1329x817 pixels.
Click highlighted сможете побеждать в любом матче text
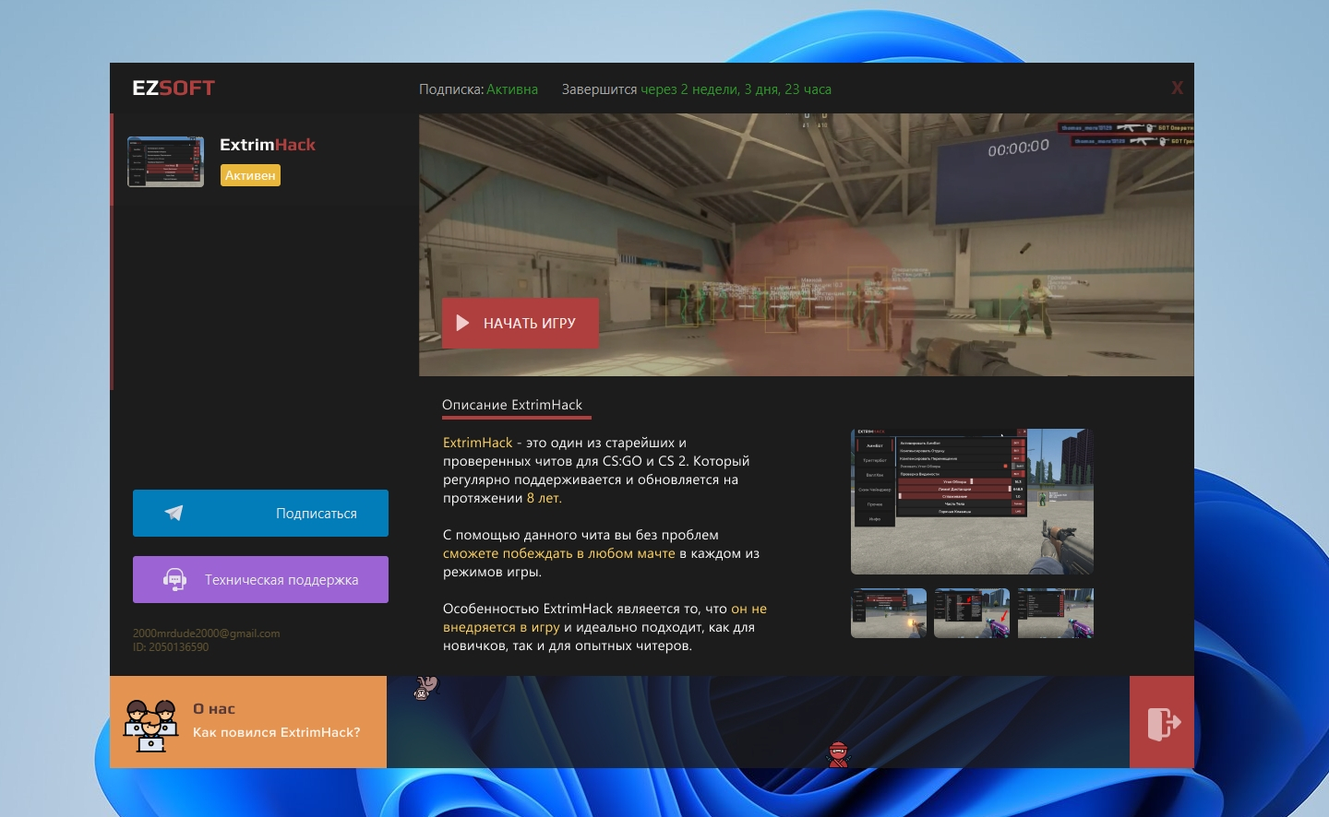tap(559, 553)
